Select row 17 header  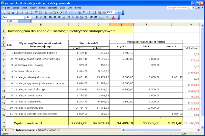click(3, 121)
